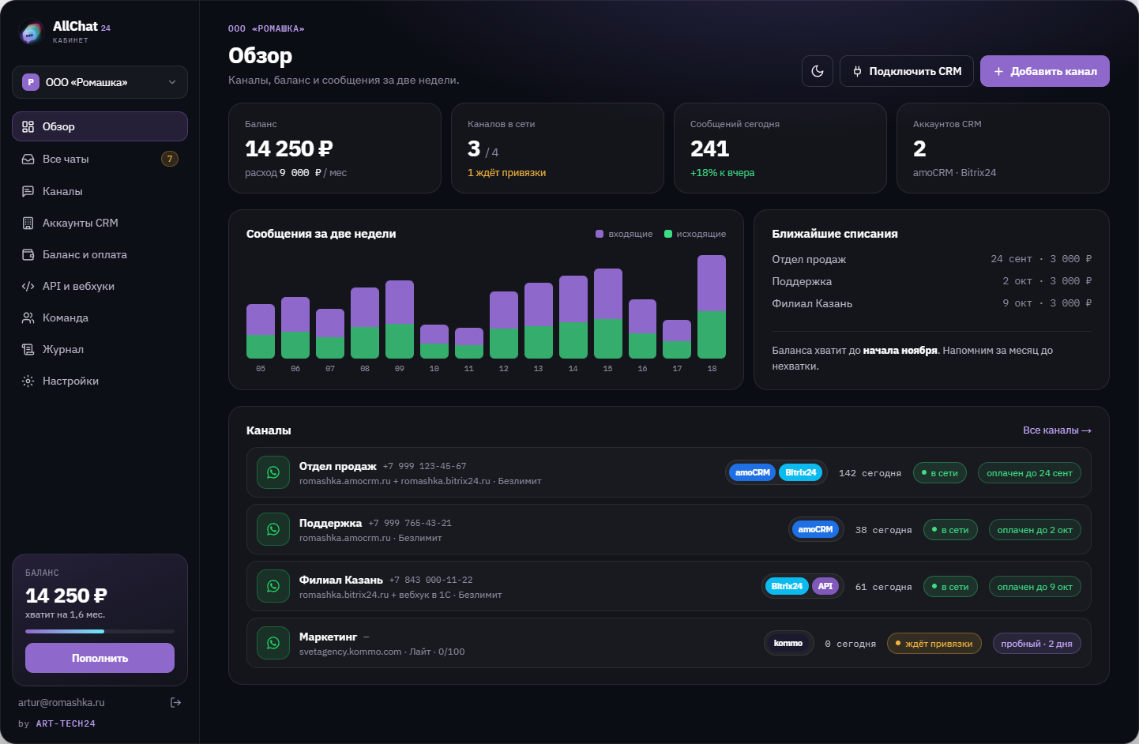This screenshot has width=1139, height=744.
Task: Click the пробный · 2 дня badge
Action: [x=1037, y=644]
